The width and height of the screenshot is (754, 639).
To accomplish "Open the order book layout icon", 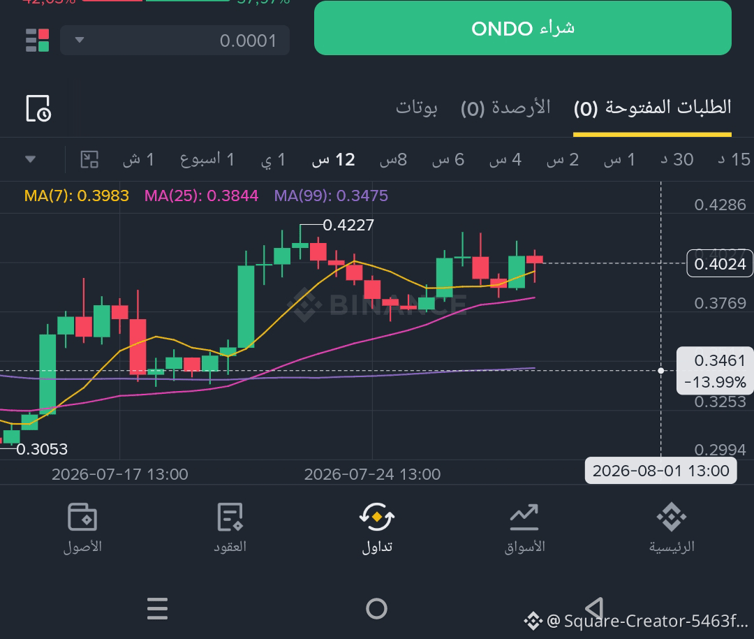I will click(x=38, y=40).
